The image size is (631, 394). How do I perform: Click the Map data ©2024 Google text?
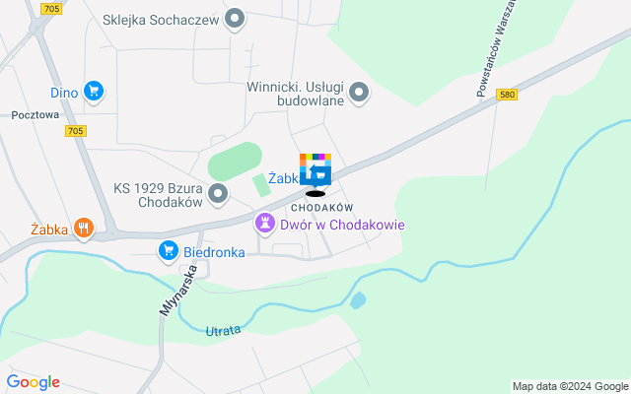point(570,387)
